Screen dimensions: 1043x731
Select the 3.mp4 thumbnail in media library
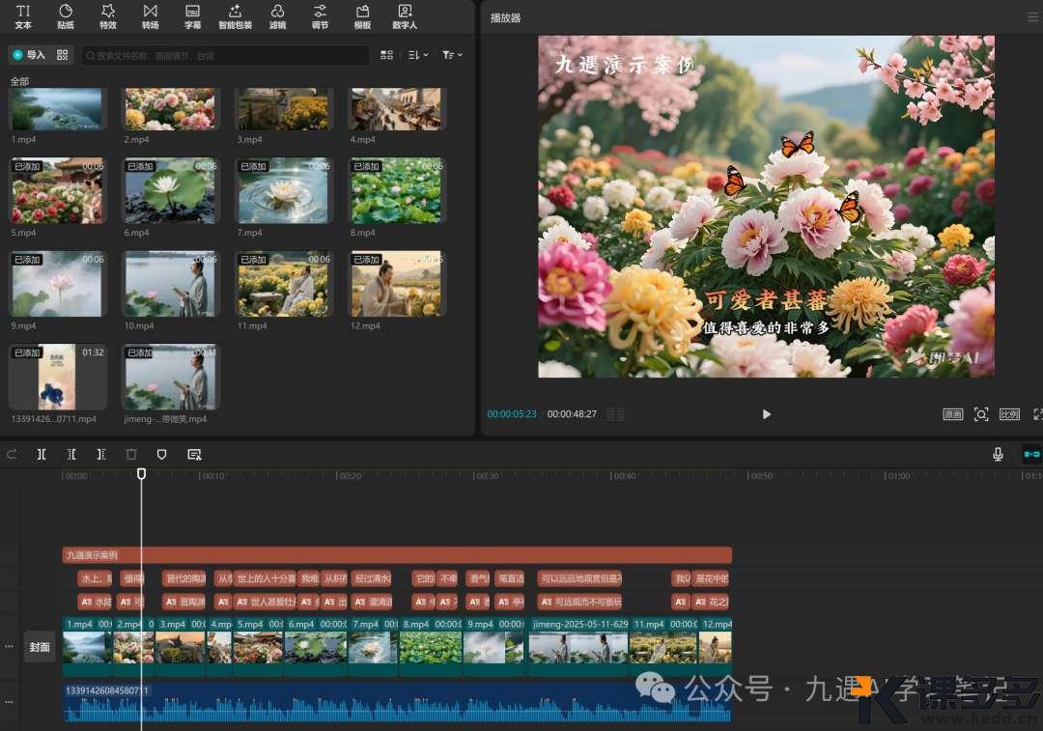click(x=284, y=108)
